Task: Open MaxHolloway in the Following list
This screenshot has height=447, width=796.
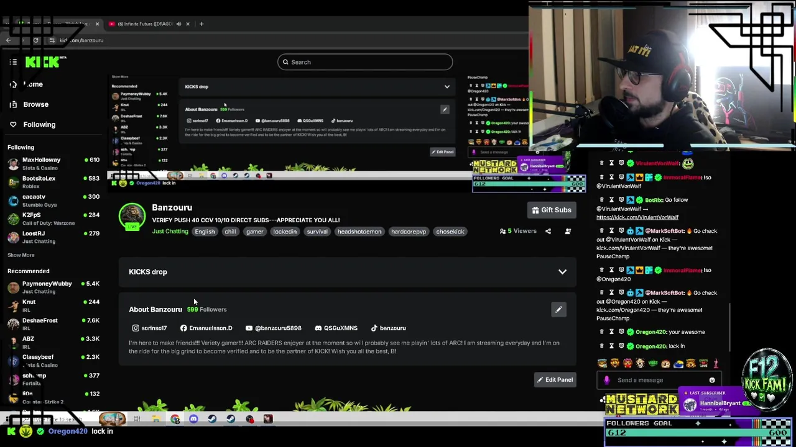Action: (x=53, y=164)
